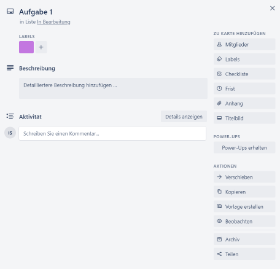
Task: Archive the card via Archiv
Action: [244, 240]
